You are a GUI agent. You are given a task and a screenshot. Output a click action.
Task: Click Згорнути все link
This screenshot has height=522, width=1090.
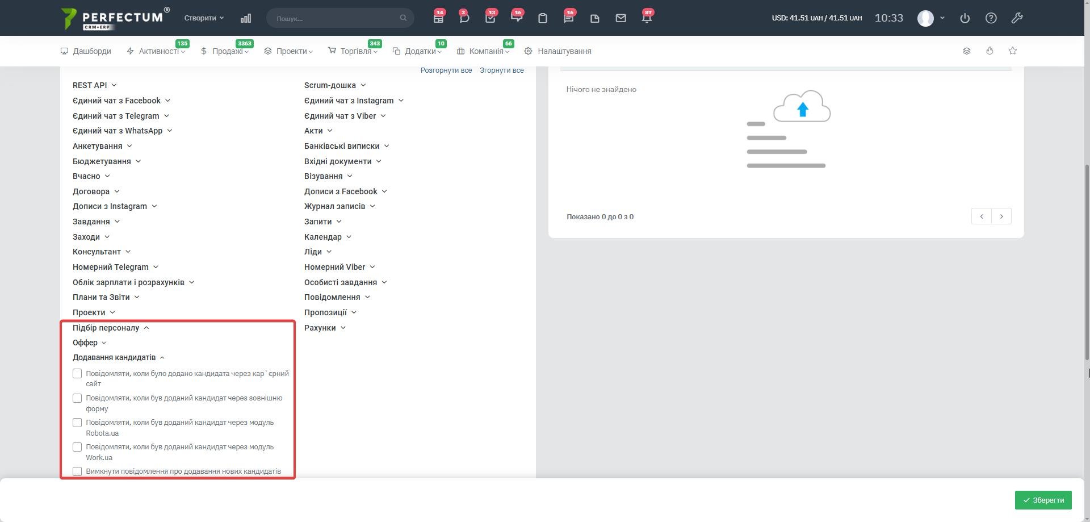[502, 70]
